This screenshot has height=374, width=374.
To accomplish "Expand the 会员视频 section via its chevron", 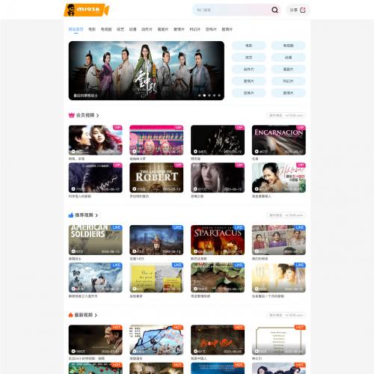I will point(98,115).
